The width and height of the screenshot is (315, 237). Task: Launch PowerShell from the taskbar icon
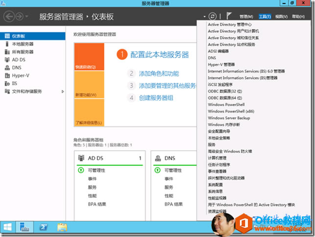coord(44,227)
